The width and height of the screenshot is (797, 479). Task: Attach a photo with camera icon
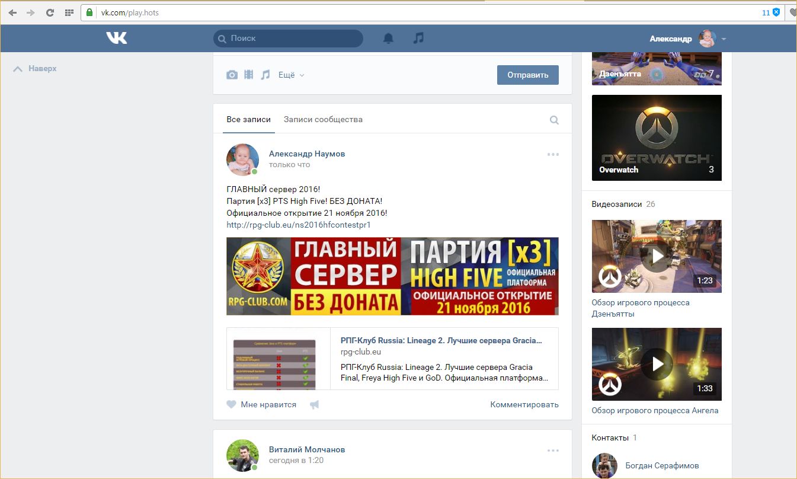(232, 75)
